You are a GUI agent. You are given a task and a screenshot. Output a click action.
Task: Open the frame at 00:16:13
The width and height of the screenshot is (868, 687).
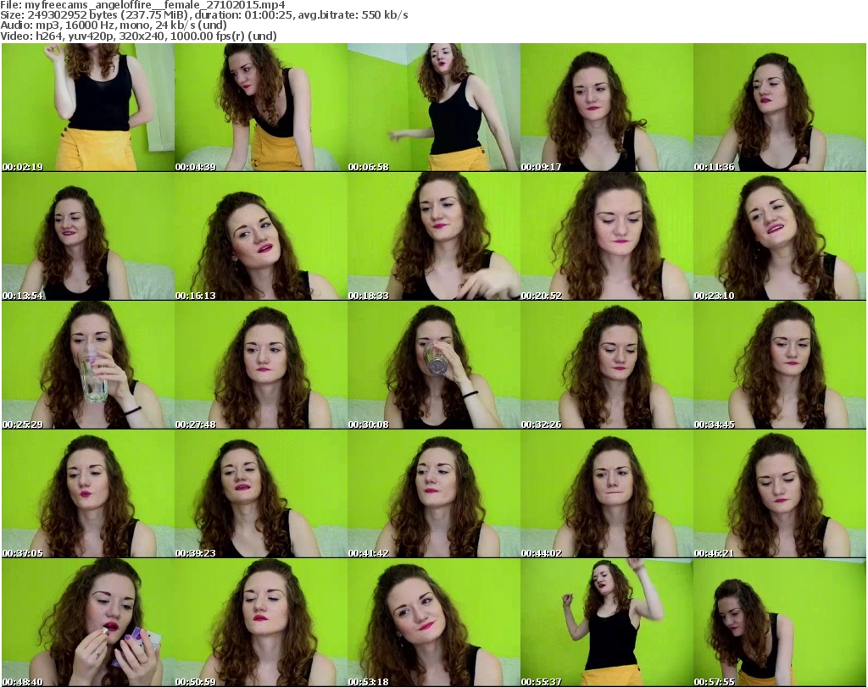click(x=261, y=236)
